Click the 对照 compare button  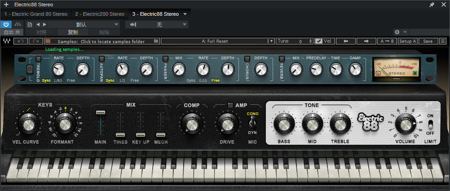(x=41, y=32)
